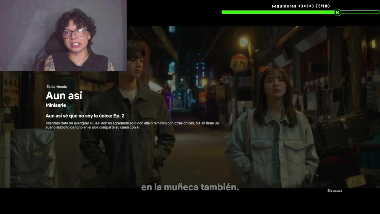This screenshot has width=380, height=214.
Task: Click the streamer webcam overlay
Action: tap(63, 36)
